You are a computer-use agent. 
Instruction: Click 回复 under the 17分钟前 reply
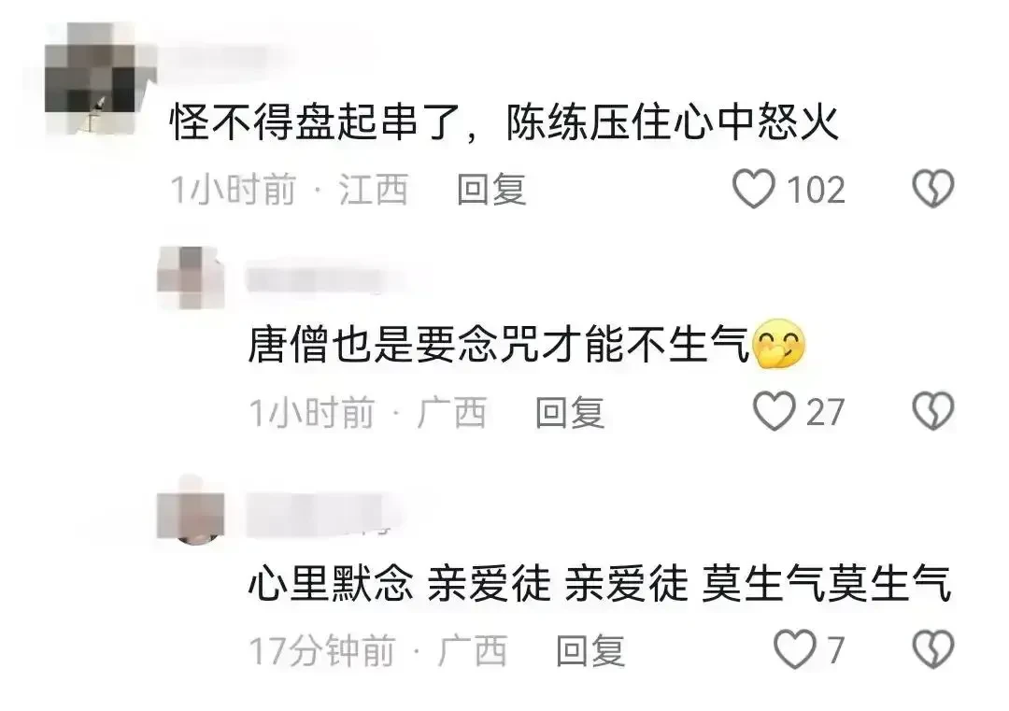590,650
